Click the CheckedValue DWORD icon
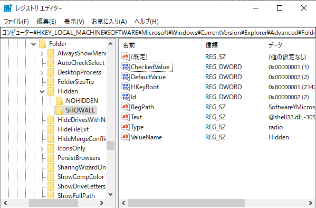Viewport: 316px width, 208px height. [x=126, y=67]
